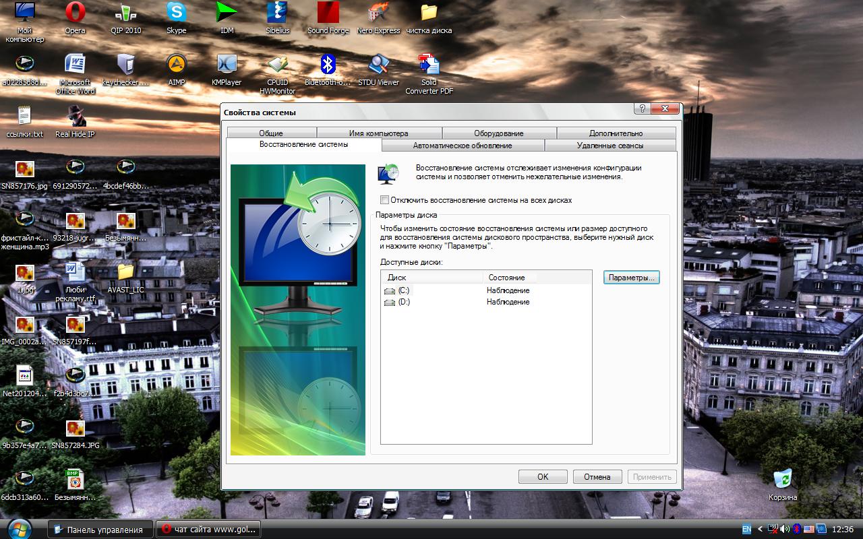Click the Отмена button
Screen dimensions: 863x539
click(x=597, y=476)
